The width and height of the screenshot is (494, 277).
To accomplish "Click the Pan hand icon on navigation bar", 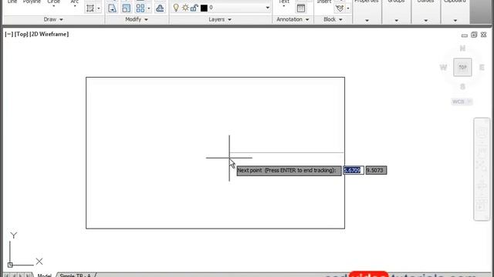I will 482,151.
